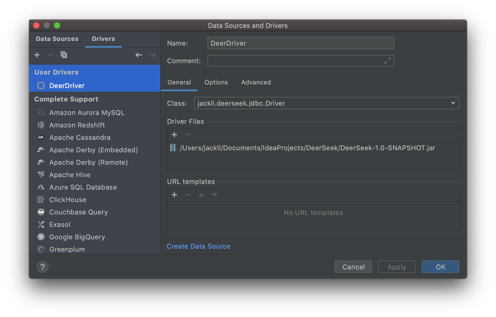Select Apache Hive driver
The image size is (496, 317).
(95, 175)
